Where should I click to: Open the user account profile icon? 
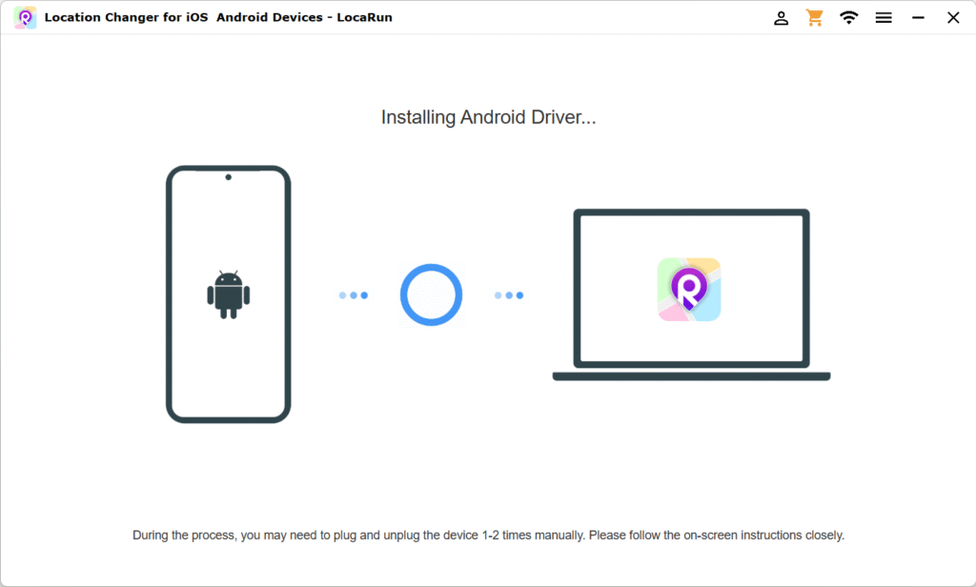782,18
